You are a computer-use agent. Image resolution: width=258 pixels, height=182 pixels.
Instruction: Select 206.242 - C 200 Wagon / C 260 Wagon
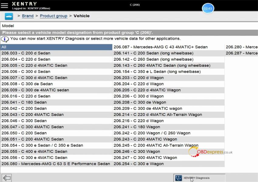pos(168,133)
